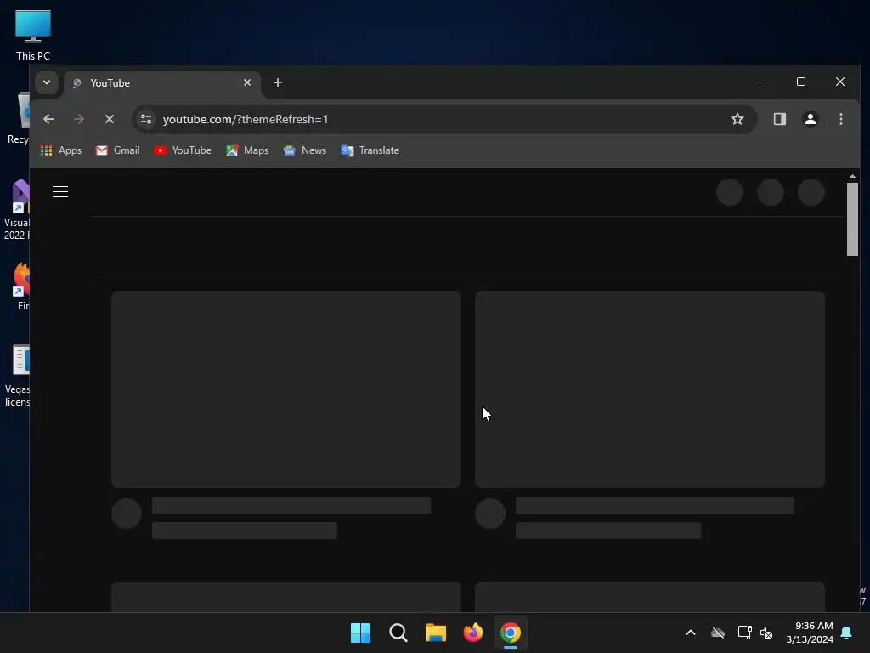Expand the tab search dropdown
870x653 pixels.
click(47, 82)
